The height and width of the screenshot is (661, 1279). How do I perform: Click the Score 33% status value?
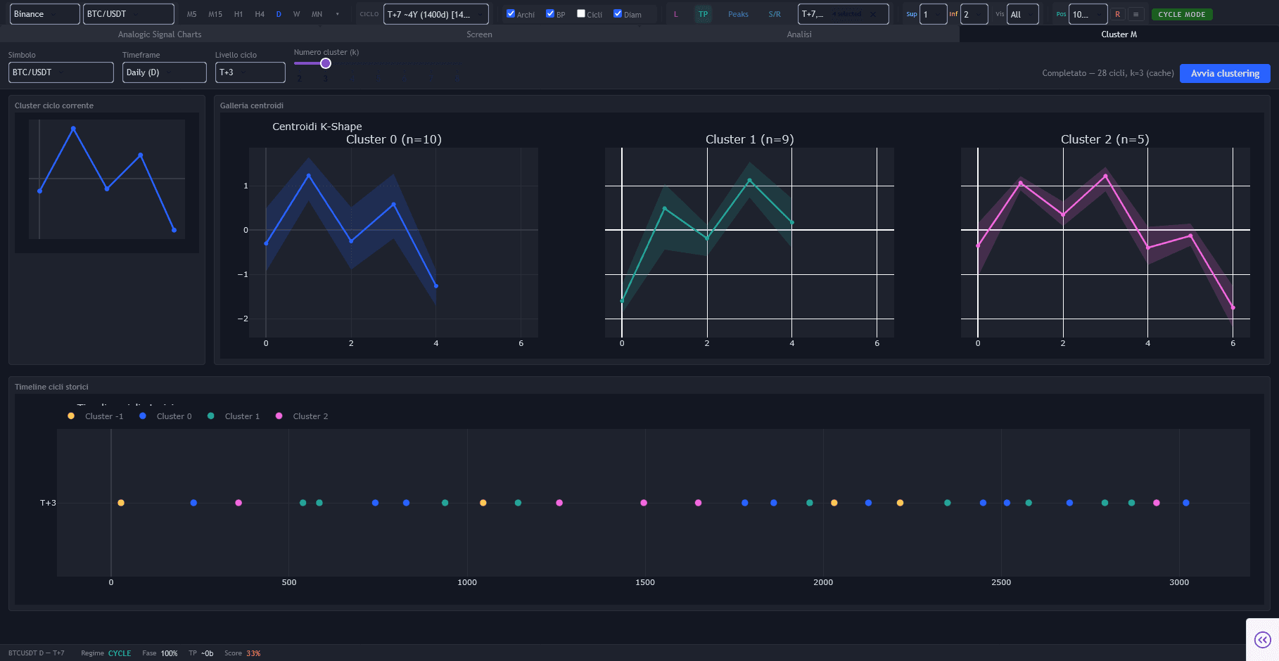tap(253, 653)
